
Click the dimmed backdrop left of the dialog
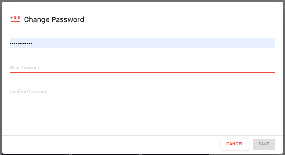pos(1,77)
